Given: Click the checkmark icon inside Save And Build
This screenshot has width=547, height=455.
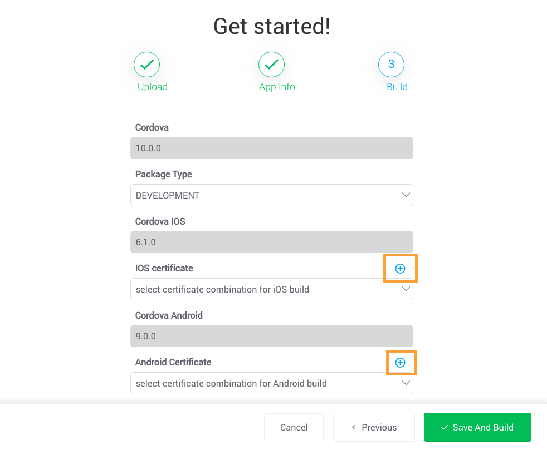Looking at the screenshot, I should click(444, 427).
